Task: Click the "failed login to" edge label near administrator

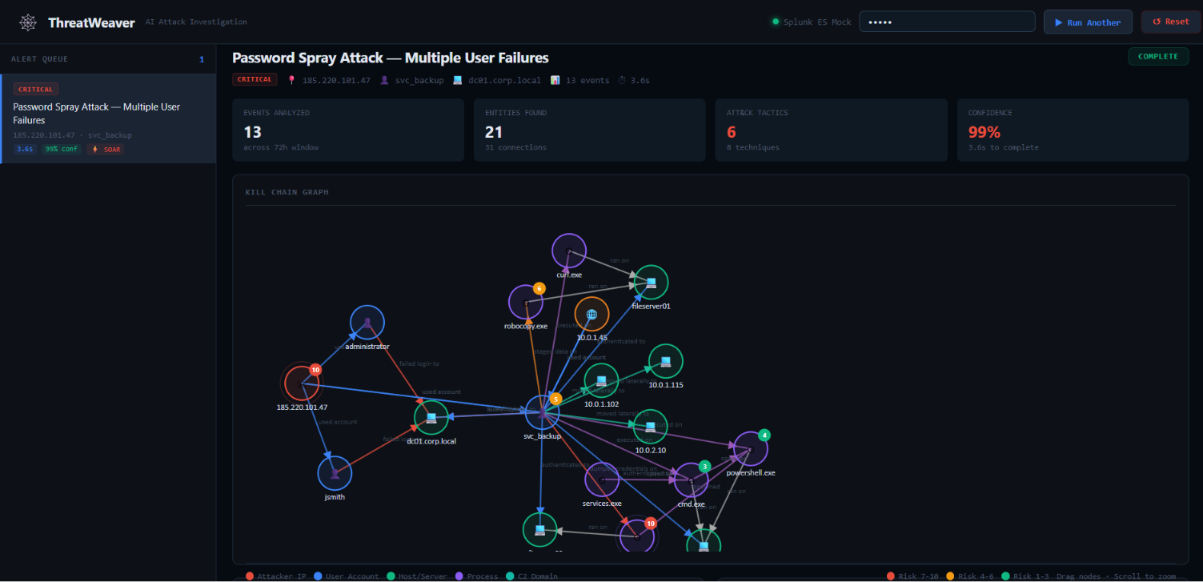Action: point(419,363)
